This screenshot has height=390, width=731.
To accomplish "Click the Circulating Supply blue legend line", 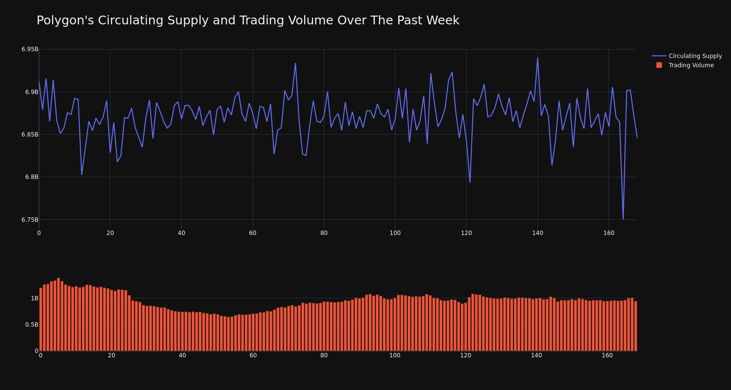I will click(x=659, y=56).
